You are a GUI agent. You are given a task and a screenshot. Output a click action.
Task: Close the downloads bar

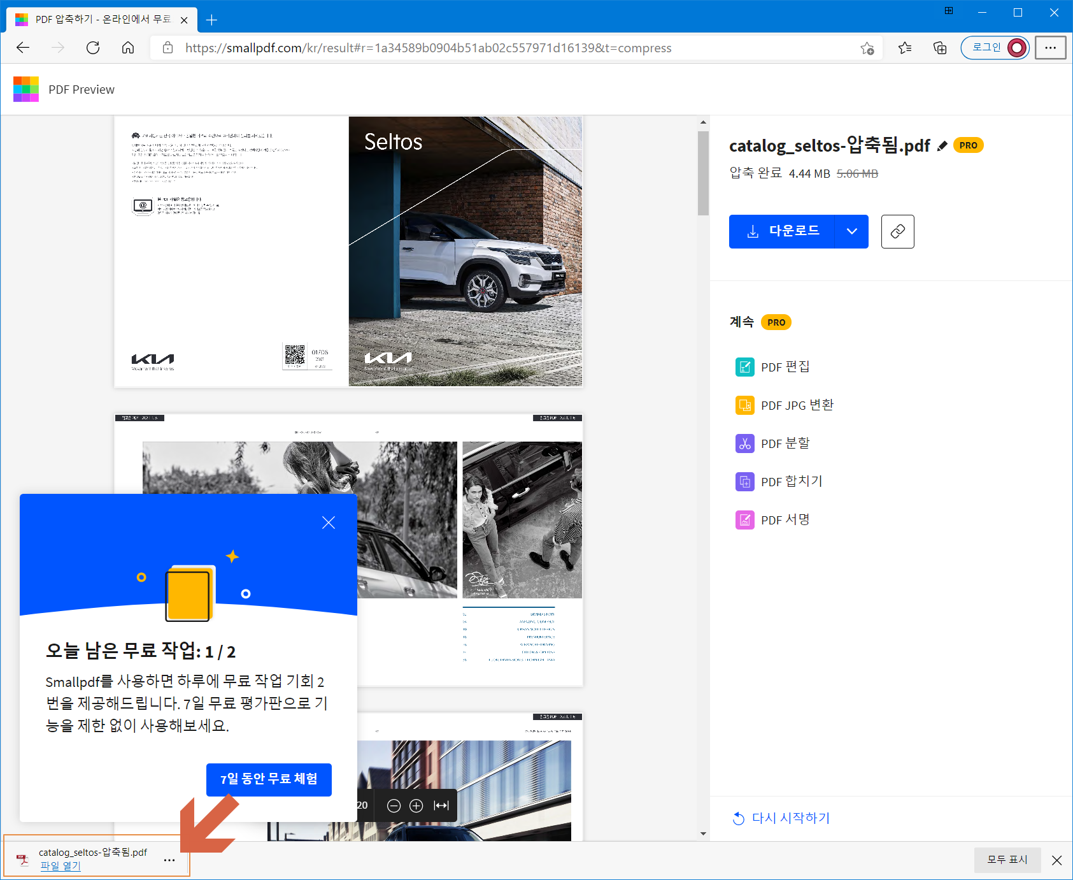click(1057, 860)
